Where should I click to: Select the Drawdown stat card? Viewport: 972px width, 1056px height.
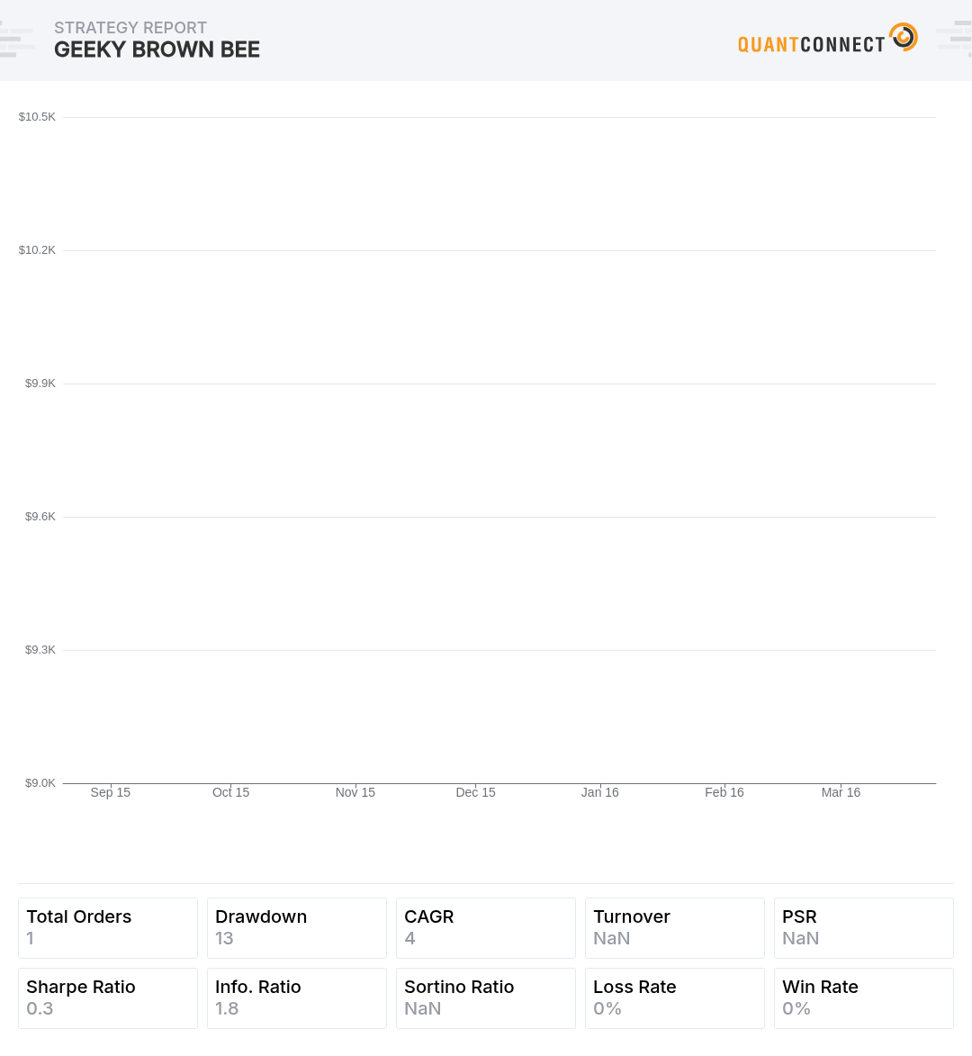[297, 927]
